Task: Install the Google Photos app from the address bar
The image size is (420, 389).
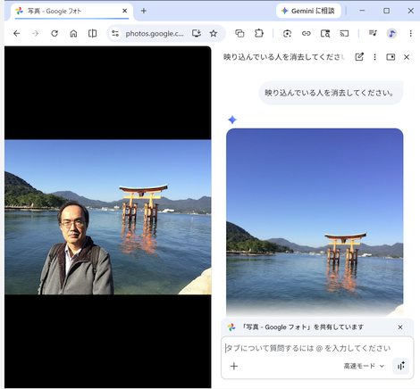Action: point(197,34)
